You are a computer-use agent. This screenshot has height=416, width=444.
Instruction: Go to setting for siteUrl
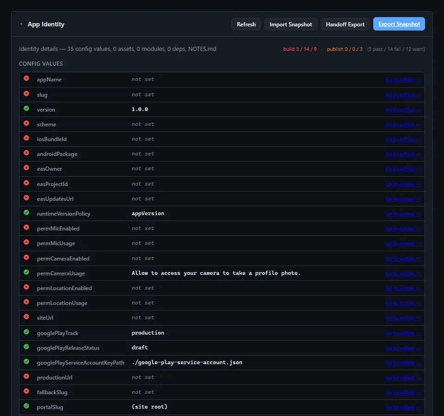click(x=403, y=318)
